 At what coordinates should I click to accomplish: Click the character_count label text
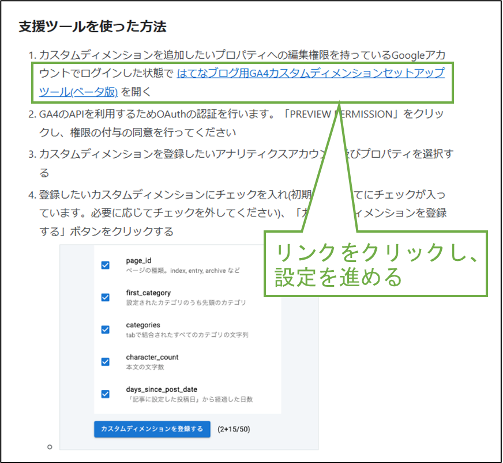[x=152, y=357]
